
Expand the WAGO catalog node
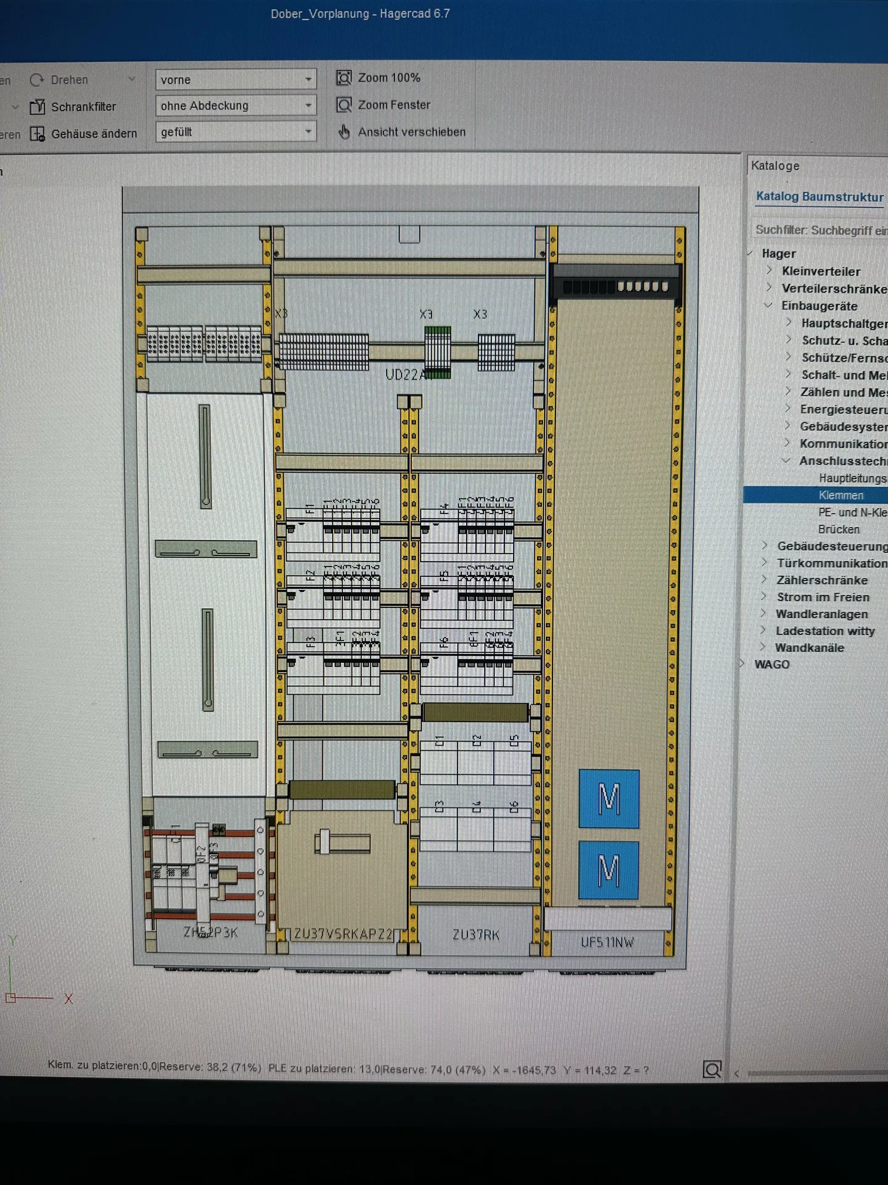click(742, 664)
